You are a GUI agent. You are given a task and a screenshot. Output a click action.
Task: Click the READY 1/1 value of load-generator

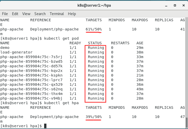(x=73, y=52)
